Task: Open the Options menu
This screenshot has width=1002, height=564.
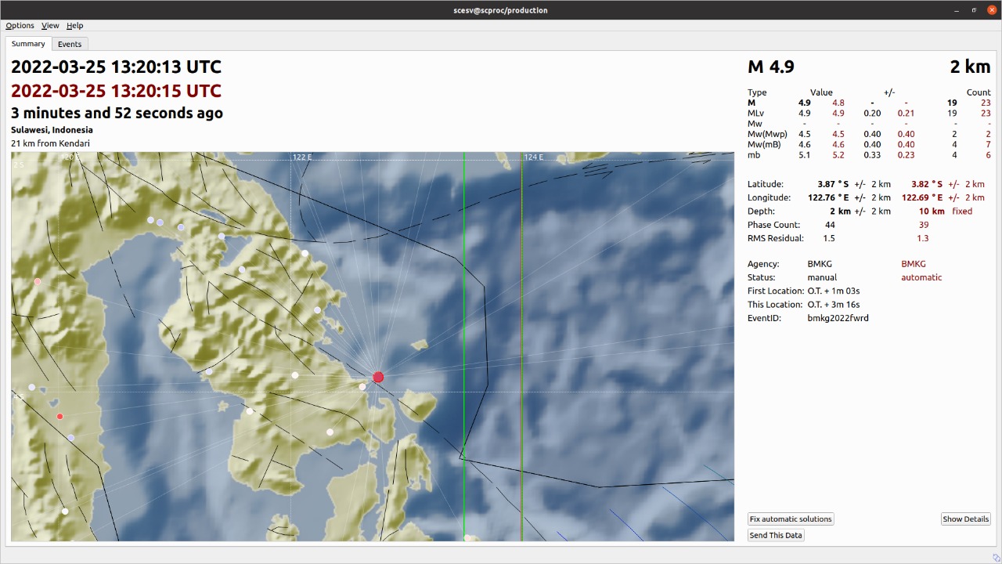Action: pyautogui.click(x=20, y=26)
